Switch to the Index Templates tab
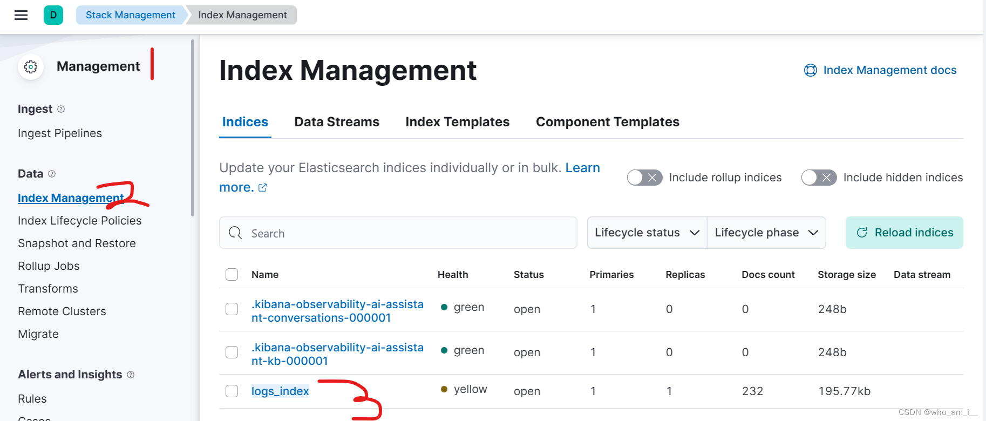The height and width of the screenshot is (421, 986). [x=458, y=122]
